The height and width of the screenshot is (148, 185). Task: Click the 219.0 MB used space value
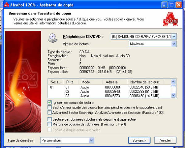105,72
